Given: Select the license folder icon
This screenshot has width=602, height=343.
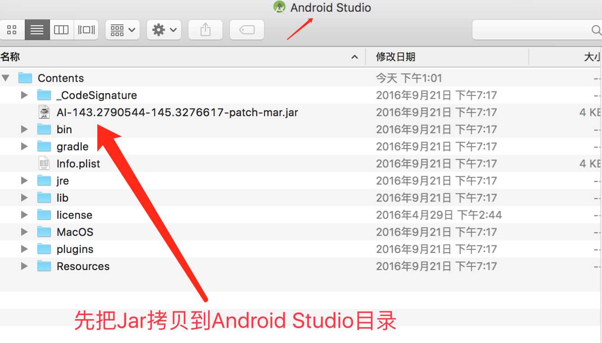Looking at the screenshot, I should tap(44, 215).
